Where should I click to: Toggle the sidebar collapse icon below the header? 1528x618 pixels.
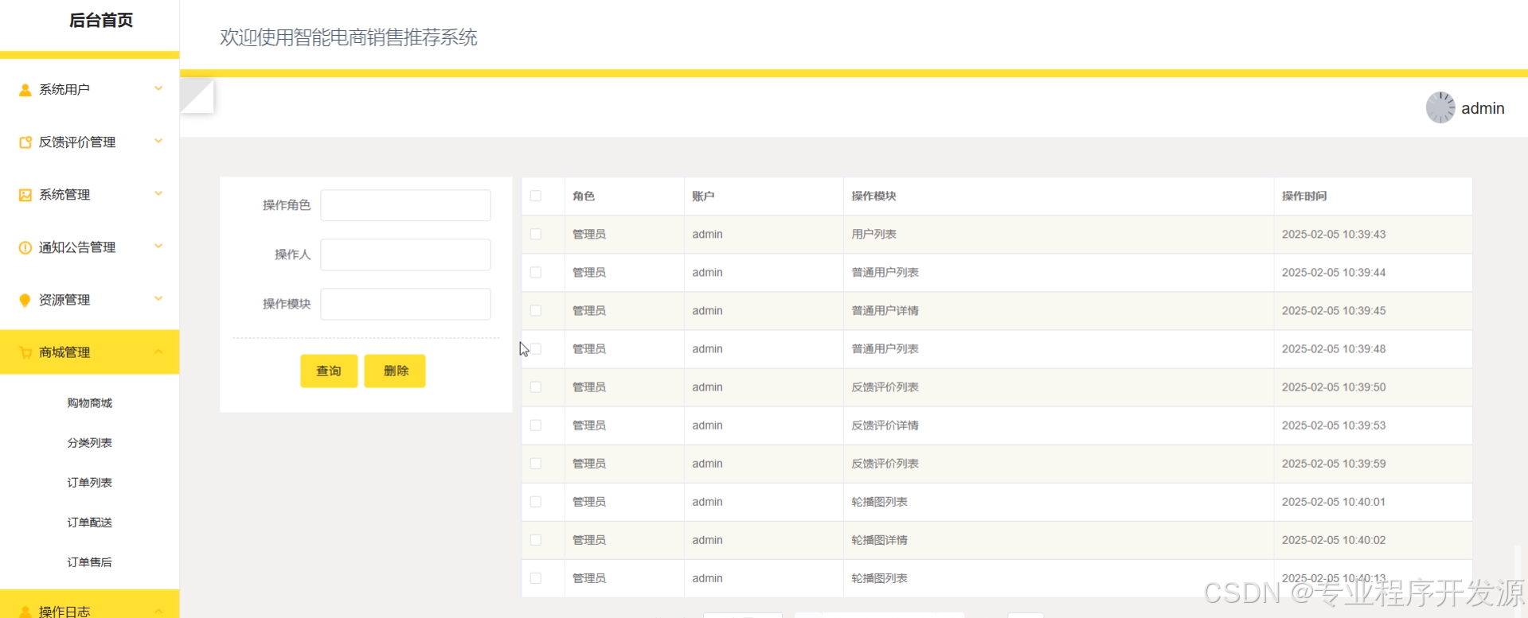coord(197,95)
